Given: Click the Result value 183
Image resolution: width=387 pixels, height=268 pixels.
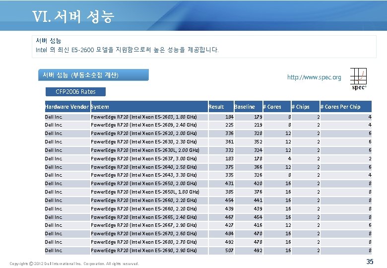Looking at the screenshot, I should [x=229, y=158].
